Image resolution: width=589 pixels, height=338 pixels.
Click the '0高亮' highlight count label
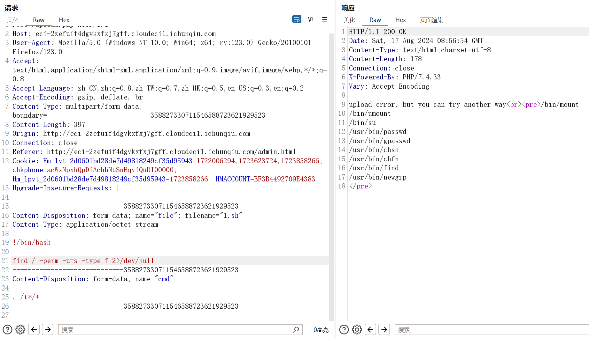[321, 330]
